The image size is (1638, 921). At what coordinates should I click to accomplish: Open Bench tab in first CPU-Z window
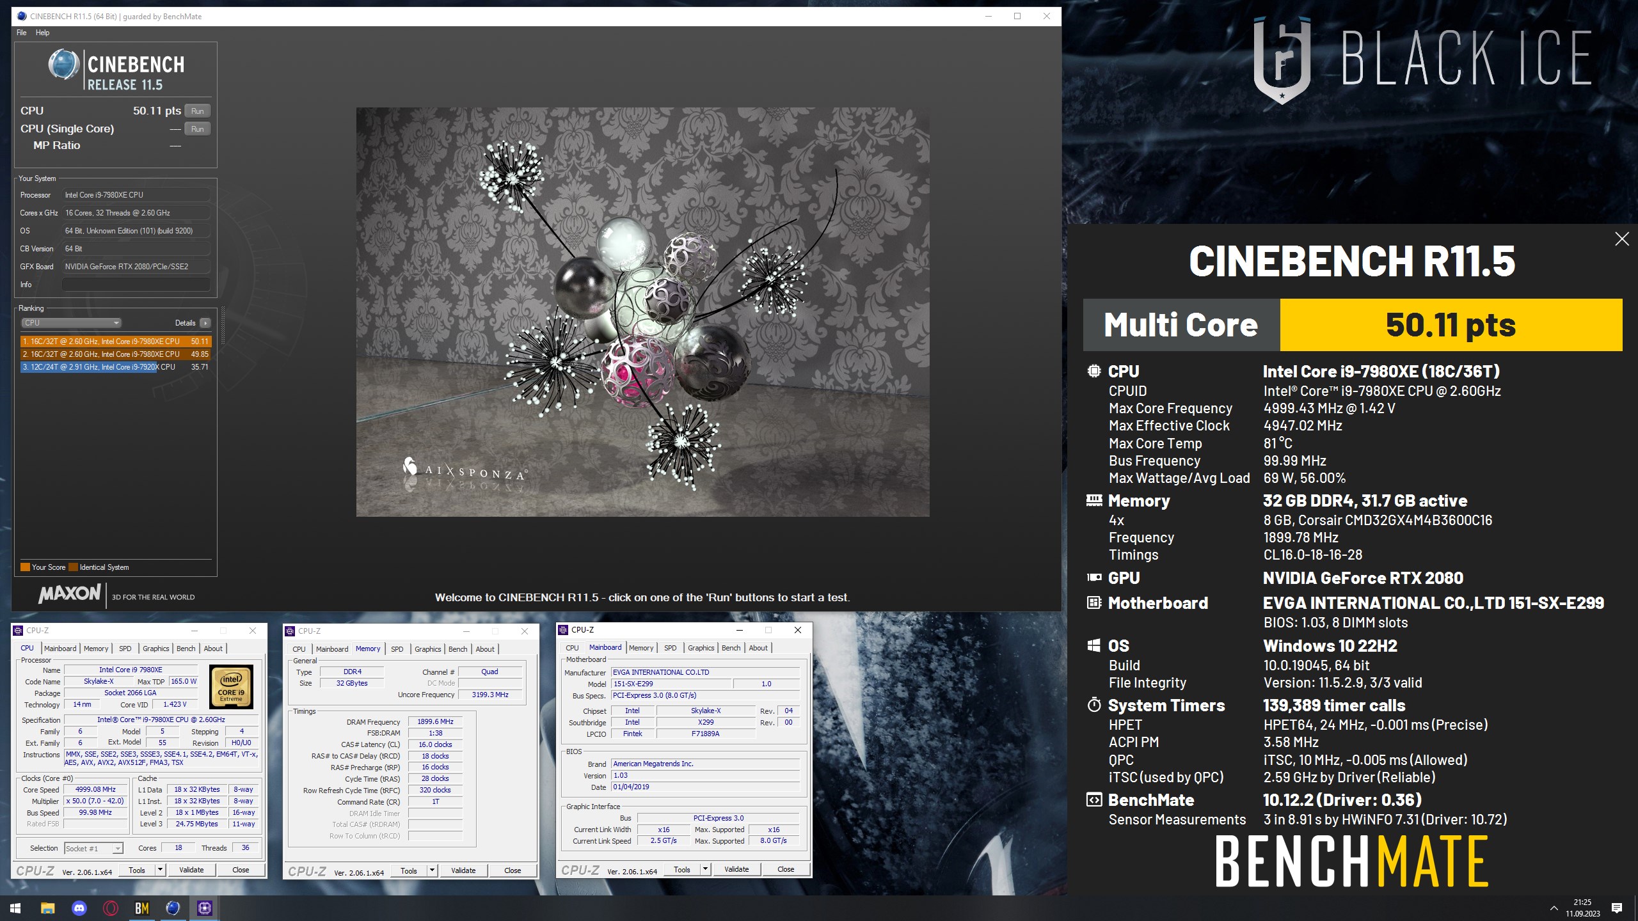click(x=186, y=649)
